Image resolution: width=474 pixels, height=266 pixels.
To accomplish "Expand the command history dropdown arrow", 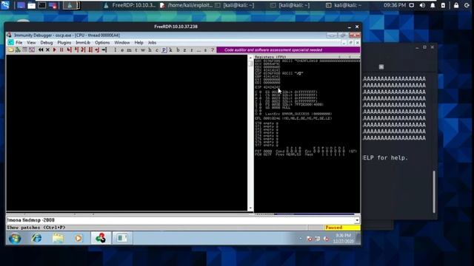I will click(x=357, y=220).
